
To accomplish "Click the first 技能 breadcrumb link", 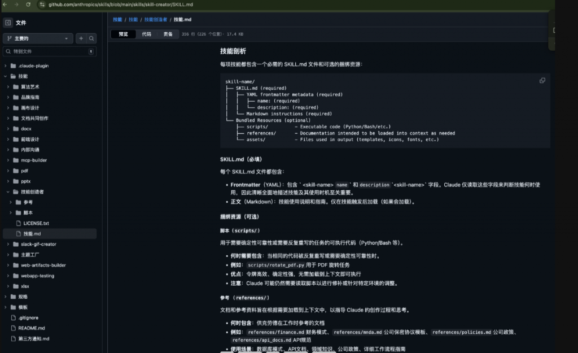I will pos(117,20).
